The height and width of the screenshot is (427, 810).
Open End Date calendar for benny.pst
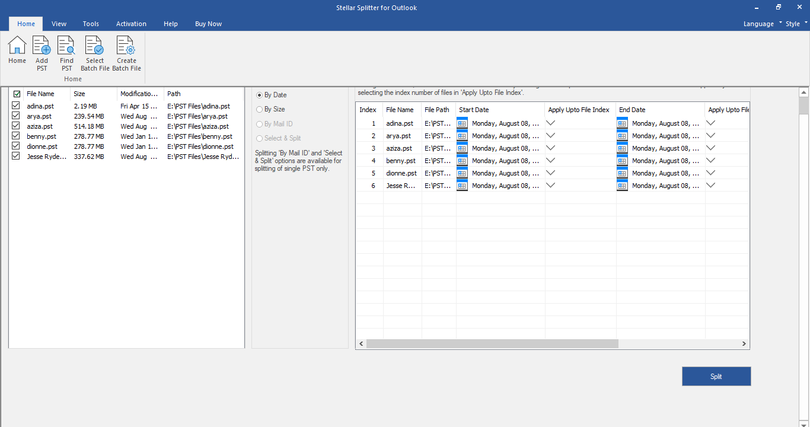(x=622, y=161)
